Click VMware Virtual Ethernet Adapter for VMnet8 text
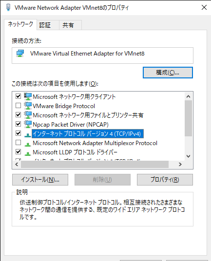This screenshot has width=211, height=261. click(87, 54)
